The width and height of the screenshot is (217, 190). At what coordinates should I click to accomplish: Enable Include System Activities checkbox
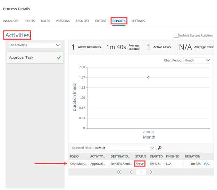[176, 35]
